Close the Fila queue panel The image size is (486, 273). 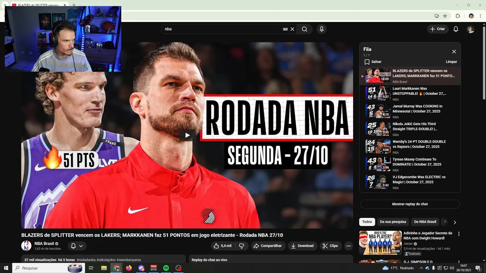coord(454,52)
